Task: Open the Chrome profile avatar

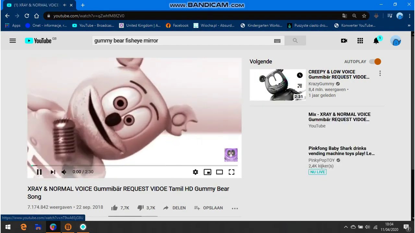Action: 400,16
